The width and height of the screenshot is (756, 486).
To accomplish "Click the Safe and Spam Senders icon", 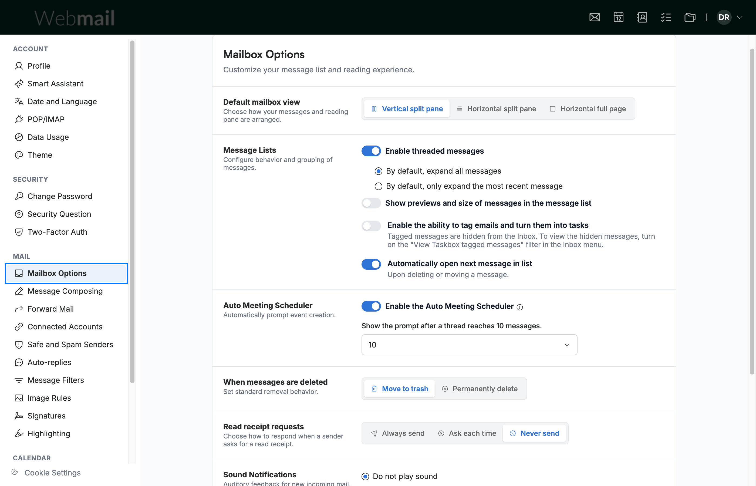I will click(x=19, y=345).
